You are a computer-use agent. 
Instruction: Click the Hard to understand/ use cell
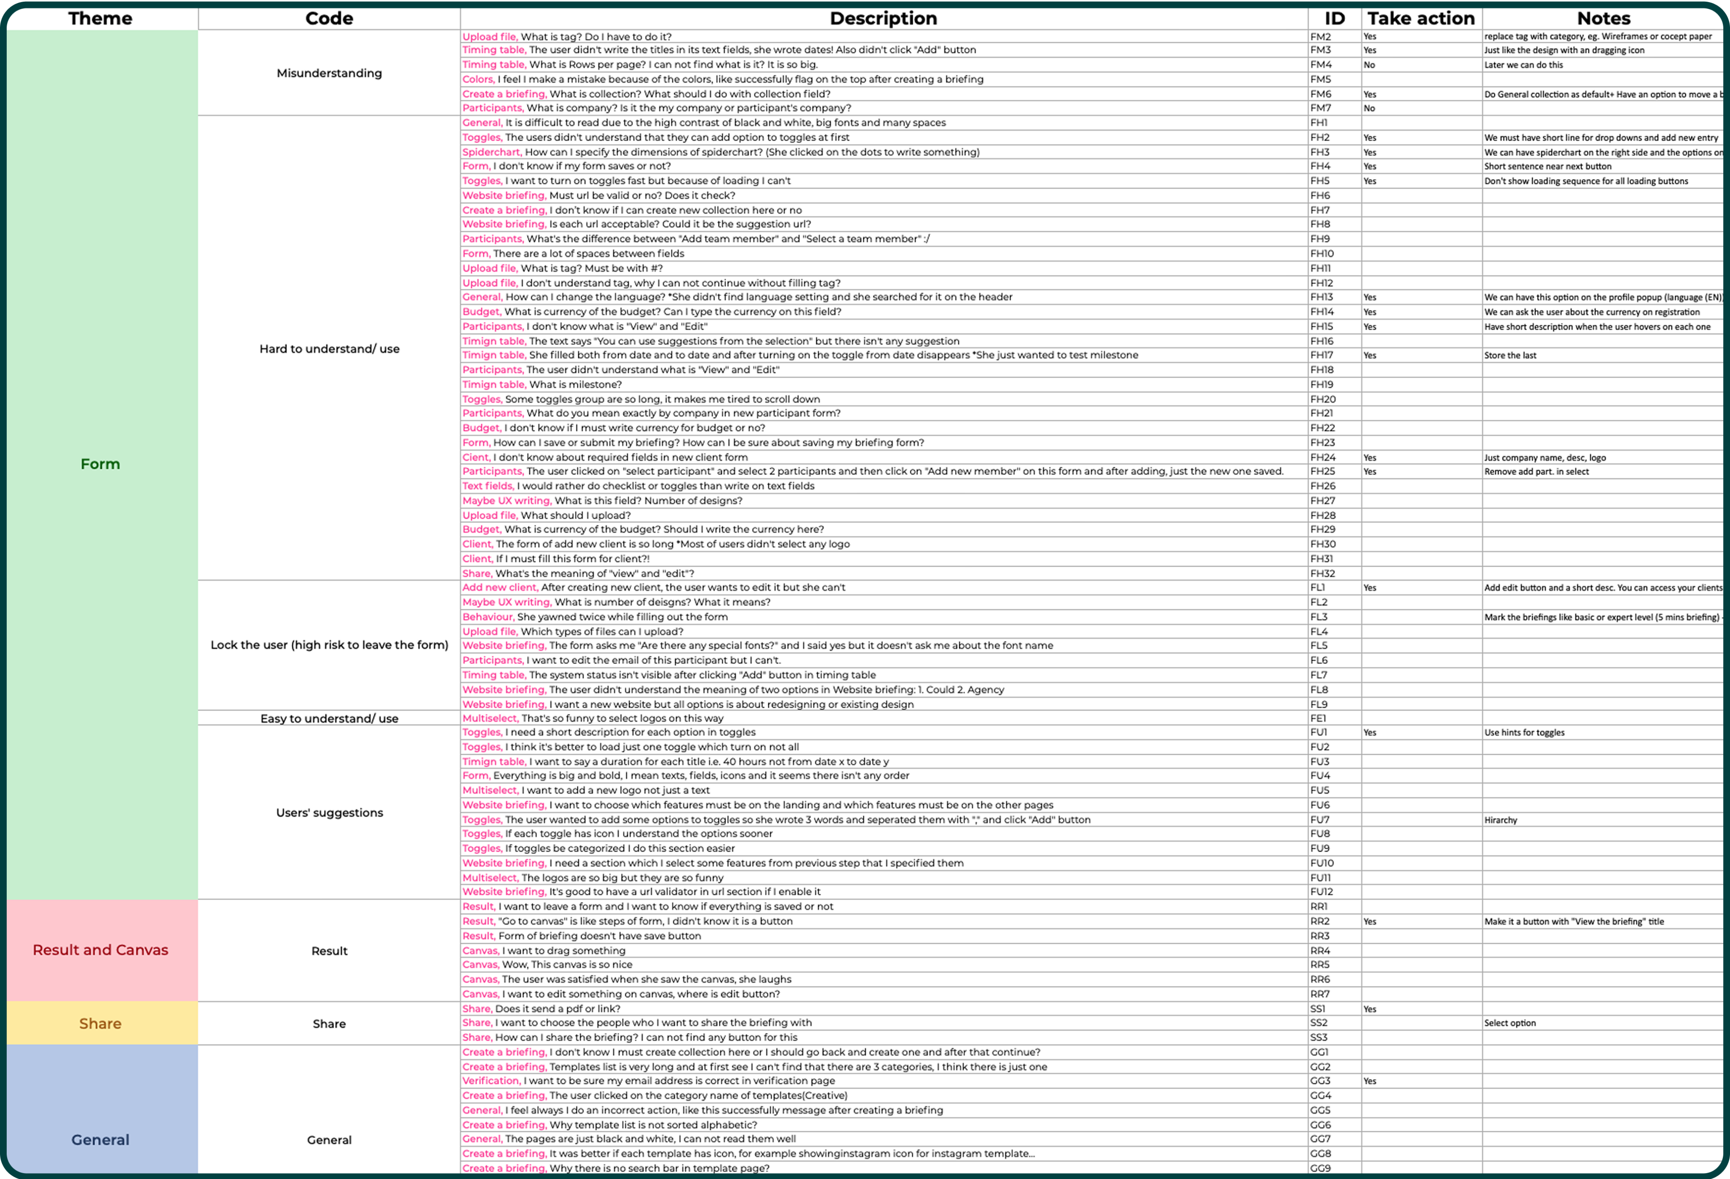(329, 348)
